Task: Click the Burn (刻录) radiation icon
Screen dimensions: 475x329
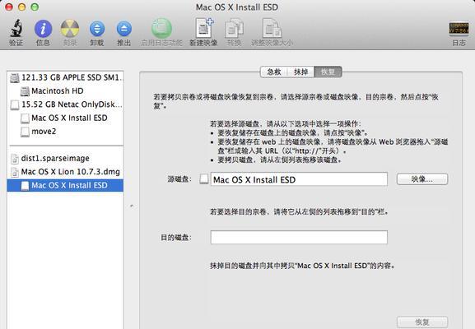Action: point(70,28)
